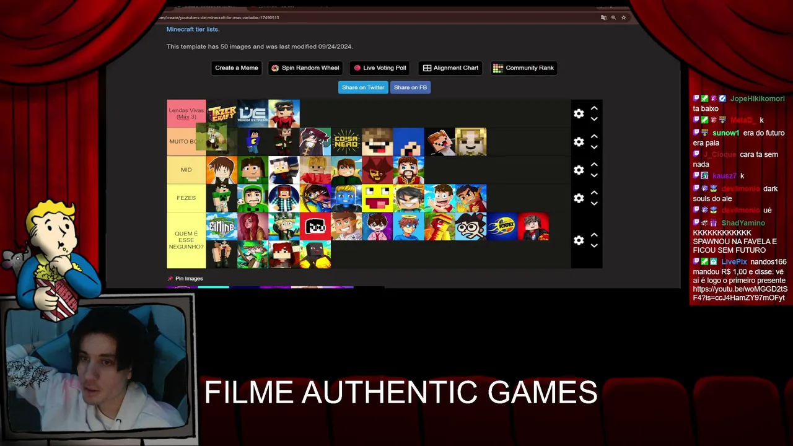The image size is (793, 446).
Task: Move FEZES row up
Action: [594, 193]
